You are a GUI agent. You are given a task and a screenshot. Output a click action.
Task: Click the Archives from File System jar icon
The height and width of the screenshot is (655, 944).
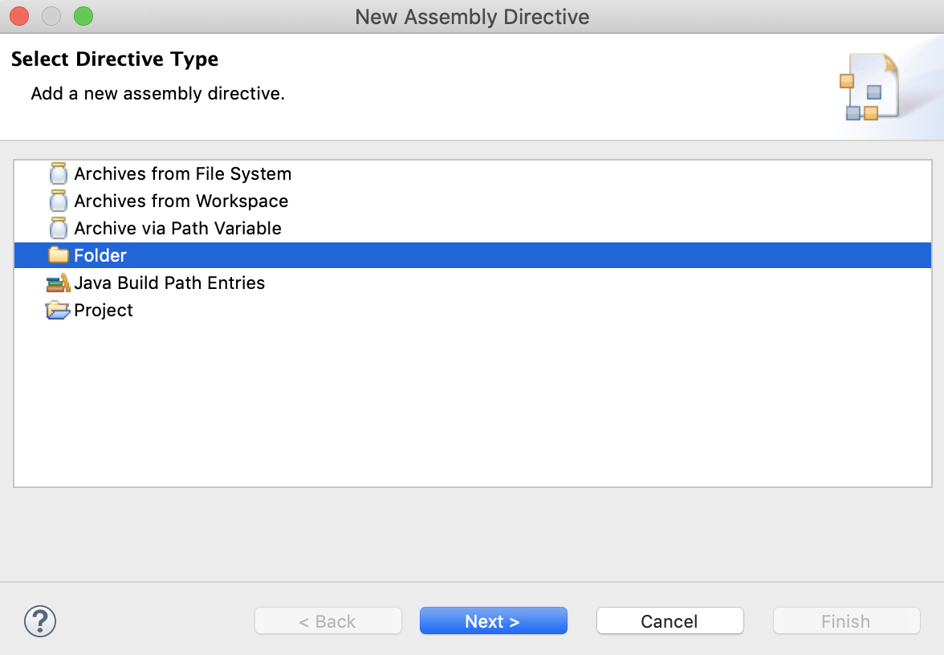[59, 174]
